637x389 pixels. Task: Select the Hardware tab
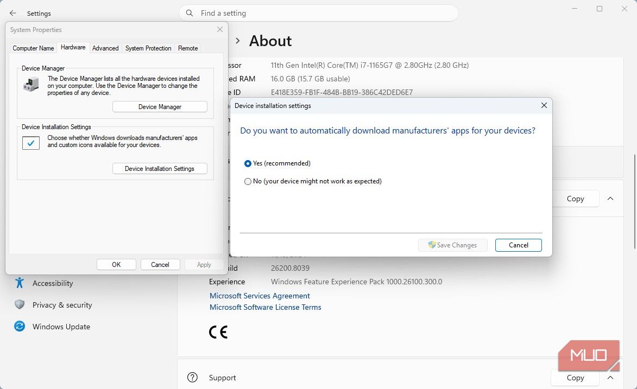pyautogui.click(x=73, y=47)
